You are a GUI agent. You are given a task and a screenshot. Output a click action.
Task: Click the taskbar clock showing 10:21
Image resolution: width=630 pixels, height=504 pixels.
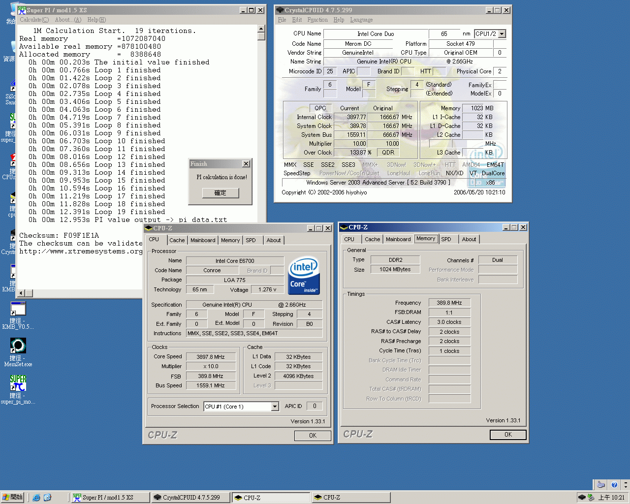(x=611, y=498)
